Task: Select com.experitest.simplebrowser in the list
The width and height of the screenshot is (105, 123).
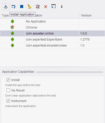Action: [46, 45]
